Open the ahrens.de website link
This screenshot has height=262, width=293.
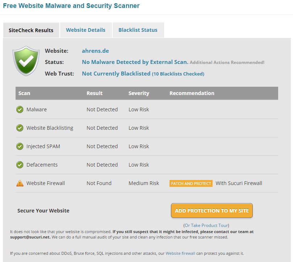[x=95, y=51]
